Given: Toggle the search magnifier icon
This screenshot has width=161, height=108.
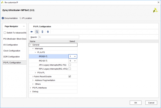Looking at the screenshot, I should tap(37, 32).
